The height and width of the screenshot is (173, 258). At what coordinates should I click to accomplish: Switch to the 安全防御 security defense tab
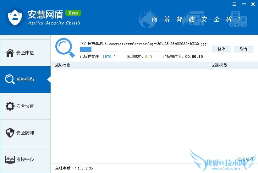25,133
